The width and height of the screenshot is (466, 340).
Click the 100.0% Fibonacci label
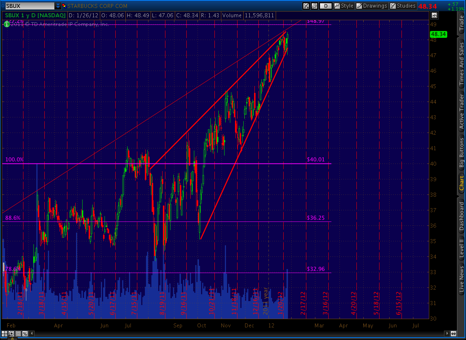click(x=14, y=159)
